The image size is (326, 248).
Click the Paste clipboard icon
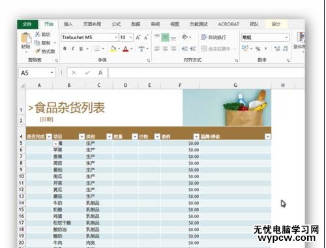point(26,38)
